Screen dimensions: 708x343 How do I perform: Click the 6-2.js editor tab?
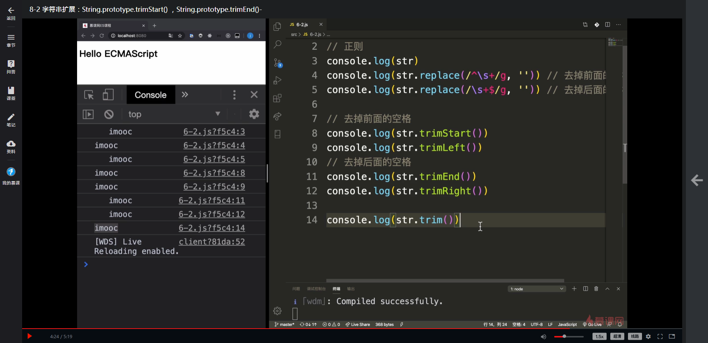click(302, 25)
